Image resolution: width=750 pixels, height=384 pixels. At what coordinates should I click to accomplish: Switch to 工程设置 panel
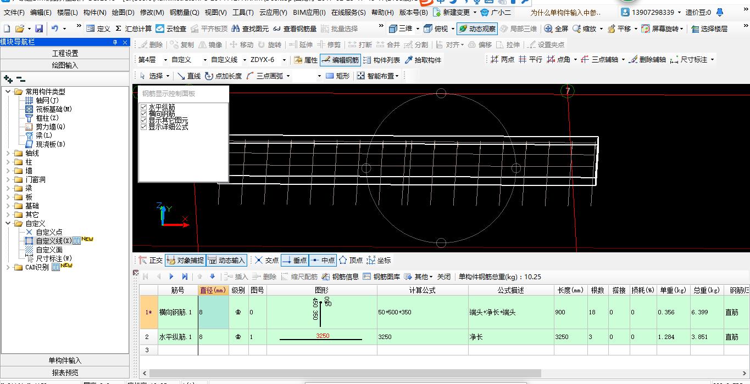(x=65, y=53)
